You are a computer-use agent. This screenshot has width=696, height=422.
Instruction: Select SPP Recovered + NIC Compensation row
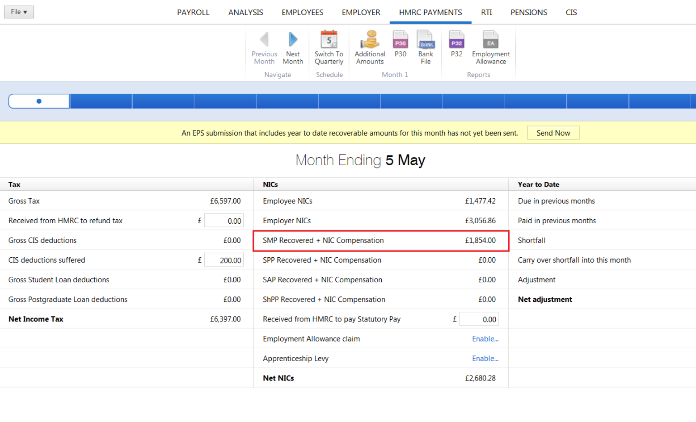pyautogui.click(x=381, y=260)
